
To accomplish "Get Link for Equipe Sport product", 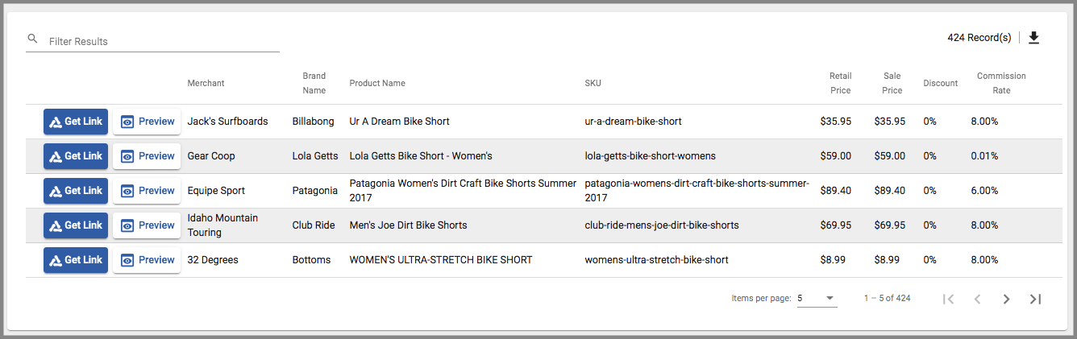I will (76, 191).
